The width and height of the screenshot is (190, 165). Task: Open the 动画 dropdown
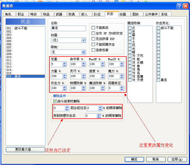[x=83, y=40]
